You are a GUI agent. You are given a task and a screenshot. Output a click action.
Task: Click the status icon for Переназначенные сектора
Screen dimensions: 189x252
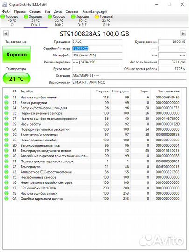[7, 113]
